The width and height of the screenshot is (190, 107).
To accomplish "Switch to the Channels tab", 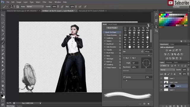I will 169,62.
